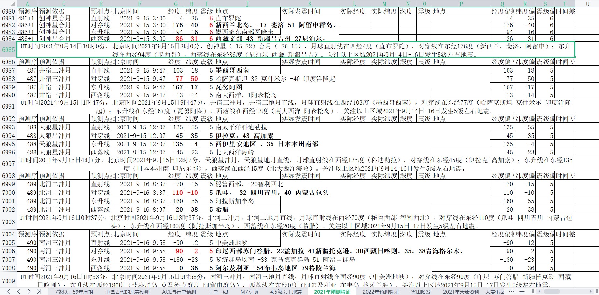Viewport: 599px width, 295px height.
Task: Switch to the ACE与行星预测 sheet
Action: click(x=179, y=292)
